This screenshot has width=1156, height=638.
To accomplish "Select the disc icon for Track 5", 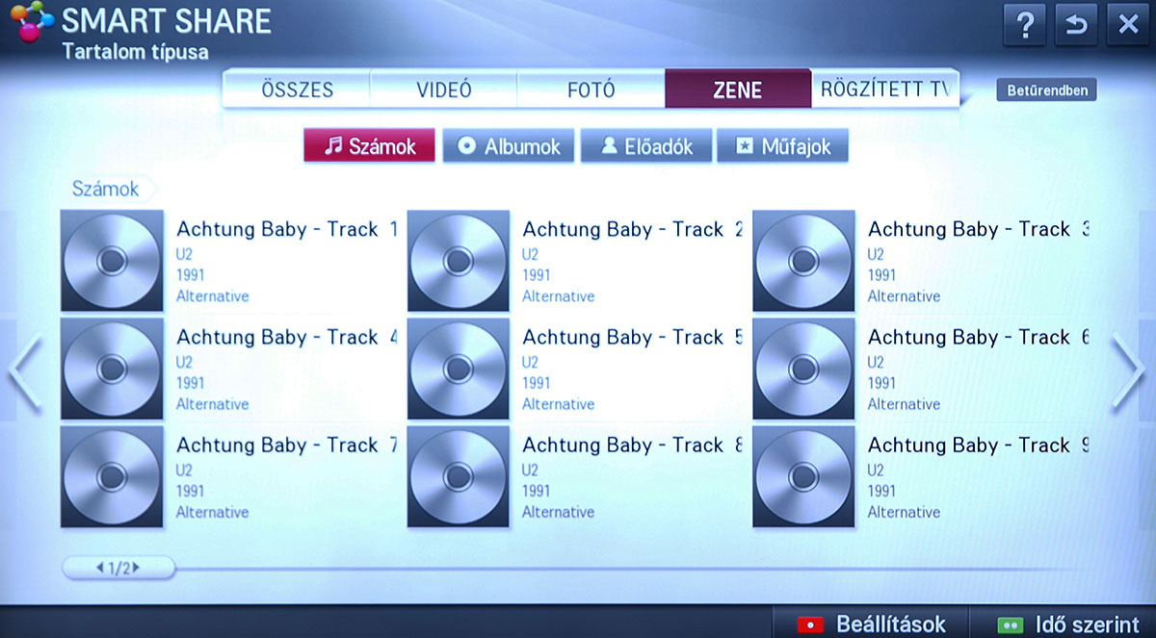I will (458, 369).
